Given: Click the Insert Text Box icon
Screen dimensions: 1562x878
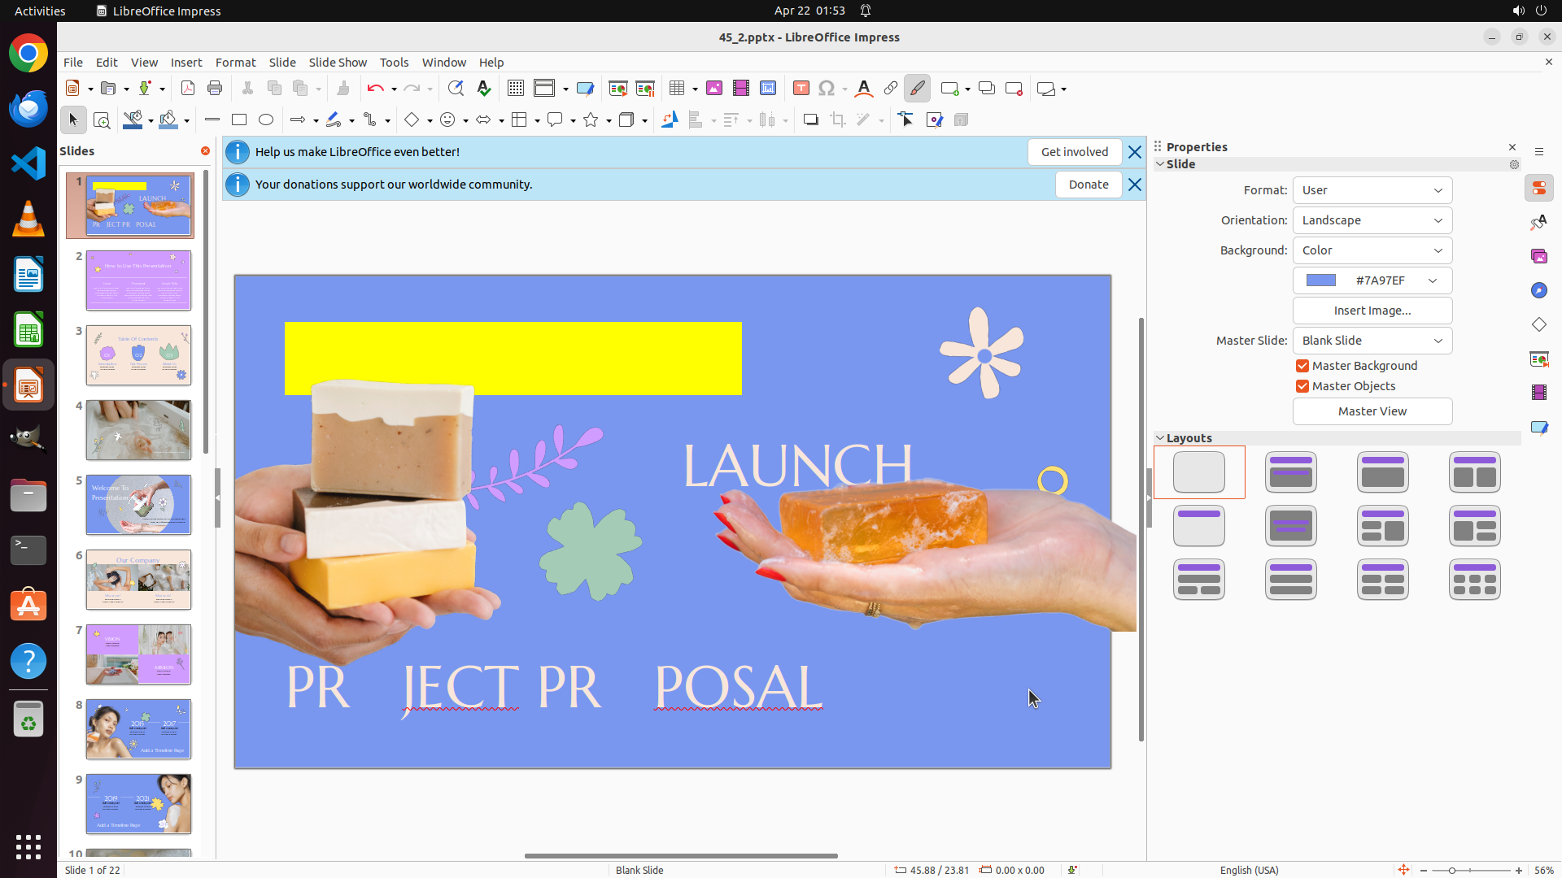Looking at the screenshot, I should point(801,89).
